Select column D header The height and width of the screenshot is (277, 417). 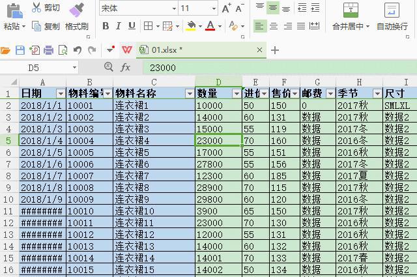[x=218, y=82]
